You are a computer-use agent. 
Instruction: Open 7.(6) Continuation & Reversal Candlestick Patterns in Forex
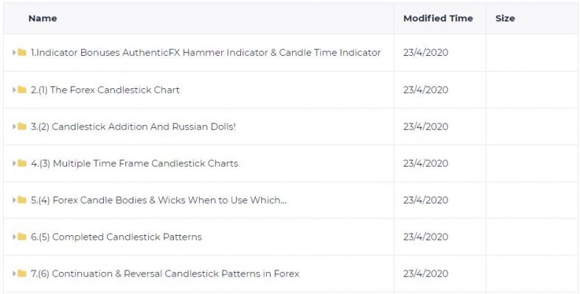(165, 273)
